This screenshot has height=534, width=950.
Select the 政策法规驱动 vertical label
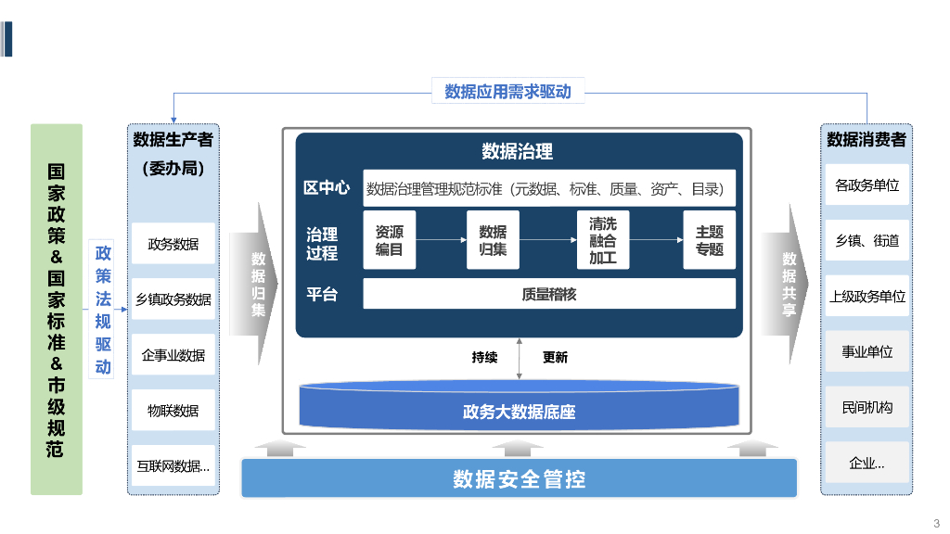tap(102, 310)
